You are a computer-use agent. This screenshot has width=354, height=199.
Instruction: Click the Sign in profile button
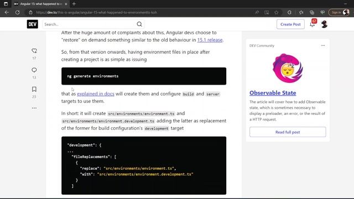click(x=339, y=12)
